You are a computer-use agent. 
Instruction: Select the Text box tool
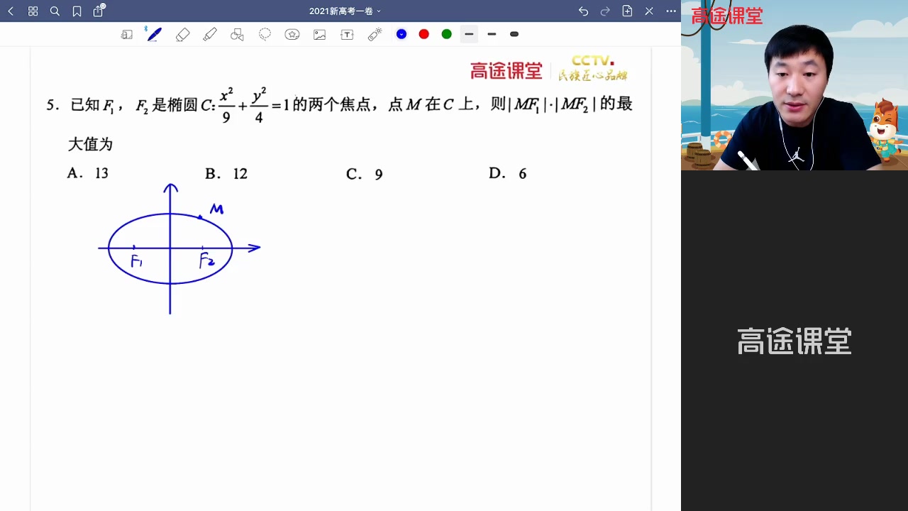tap(347, 34)
